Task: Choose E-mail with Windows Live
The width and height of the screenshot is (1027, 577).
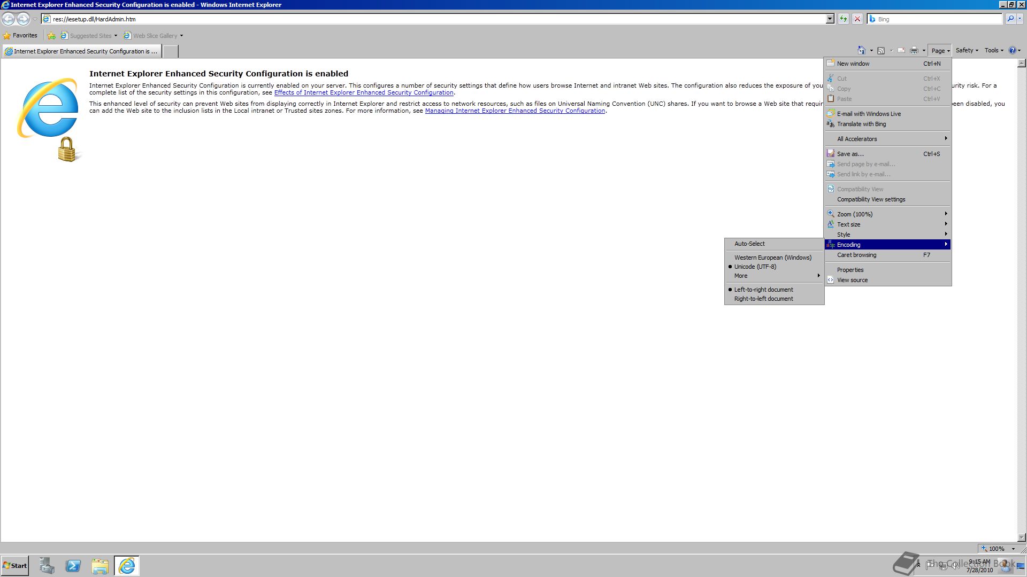Action: click(888, 114)
